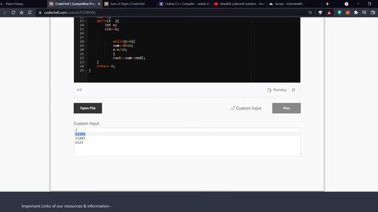This screenshot has width=378, height=212.
Task: Click the highlighted 12345 input line
Action: [x=80, y=134]
